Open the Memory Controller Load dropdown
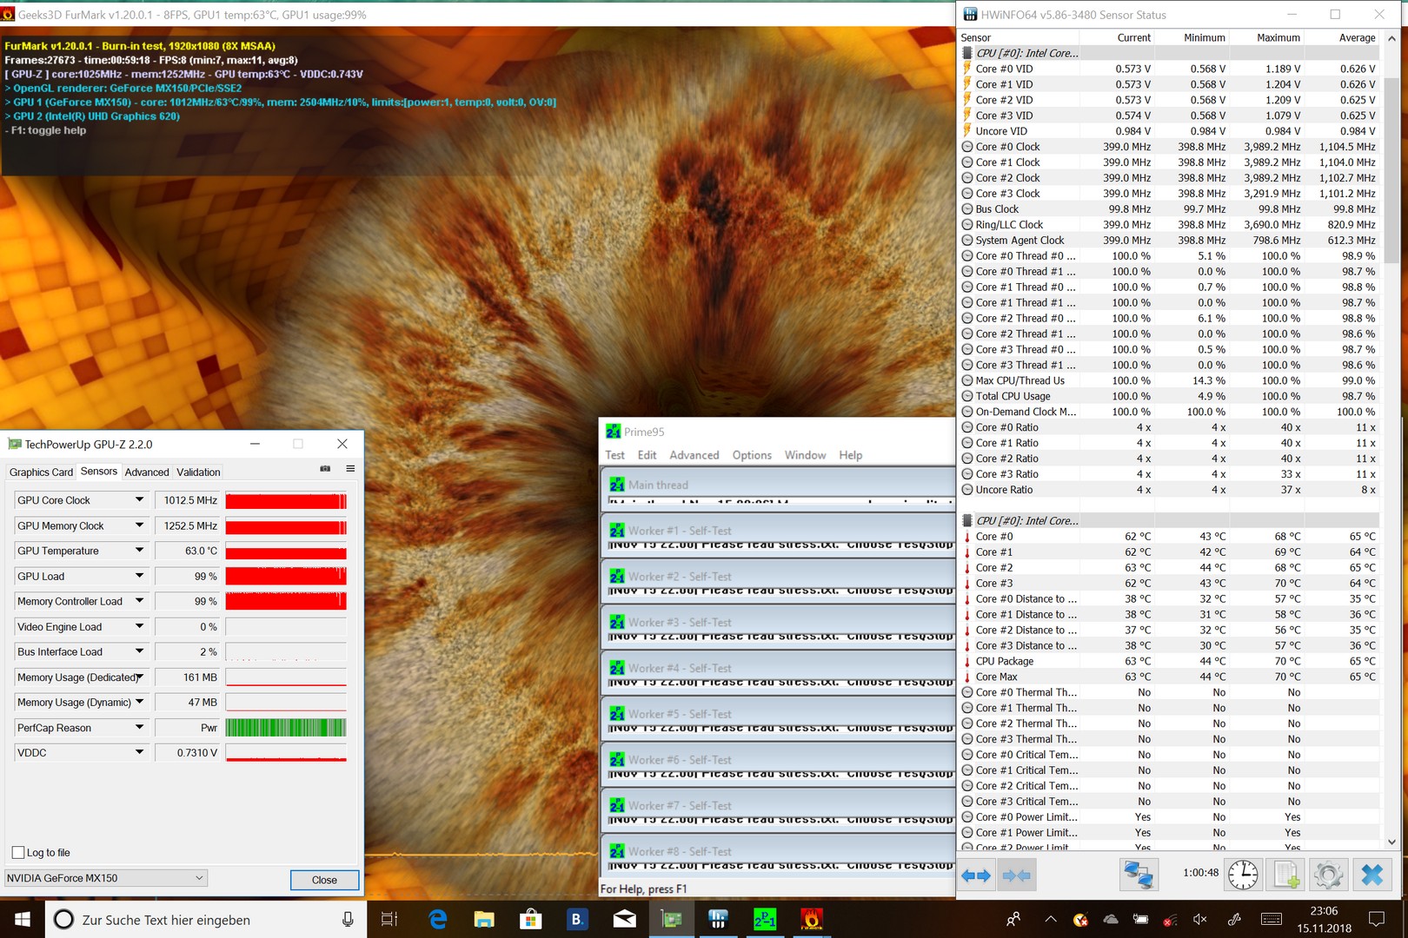The image size is (1408, 938). point(139,601)
